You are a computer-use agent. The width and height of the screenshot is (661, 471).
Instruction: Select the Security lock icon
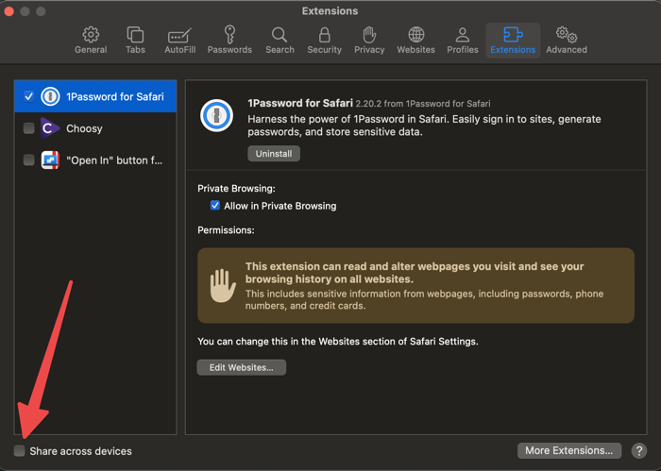click(324, 40)
